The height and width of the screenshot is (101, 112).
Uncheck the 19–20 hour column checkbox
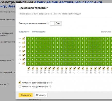[108, 68]
